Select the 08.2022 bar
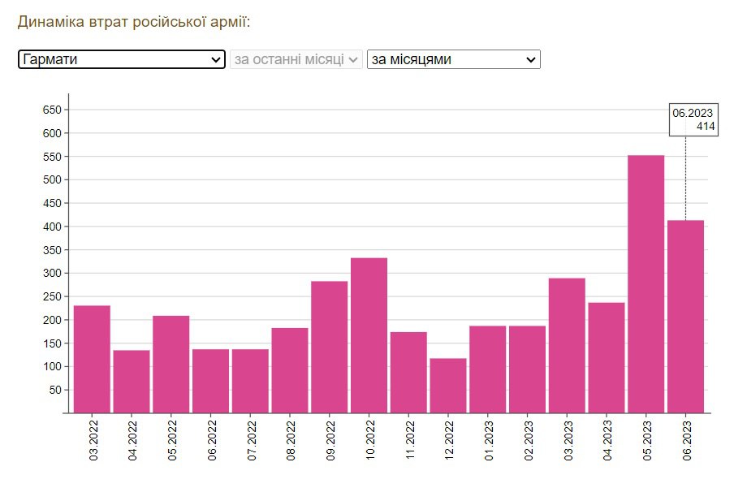The height and width of the screenshot is (488, 734). point(290,370)
